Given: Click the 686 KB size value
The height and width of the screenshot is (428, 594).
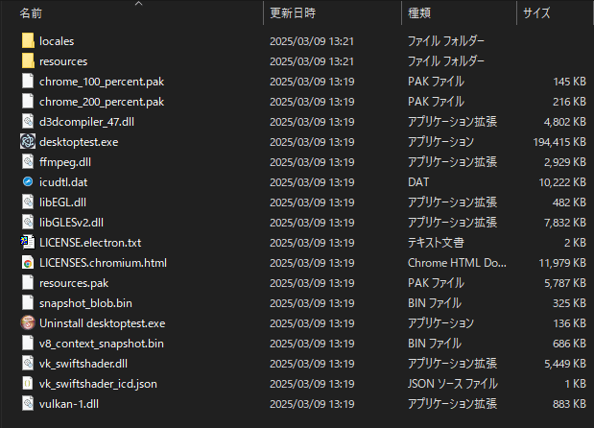Looking at the screenshot, I should pos(569,344).
